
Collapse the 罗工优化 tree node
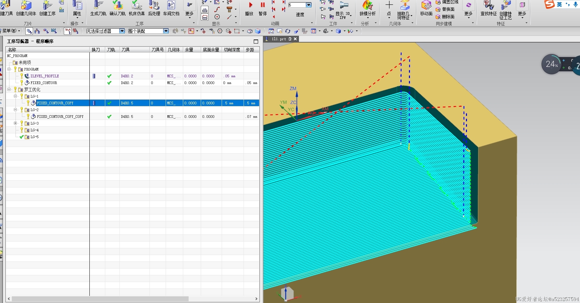coord(9,90)
